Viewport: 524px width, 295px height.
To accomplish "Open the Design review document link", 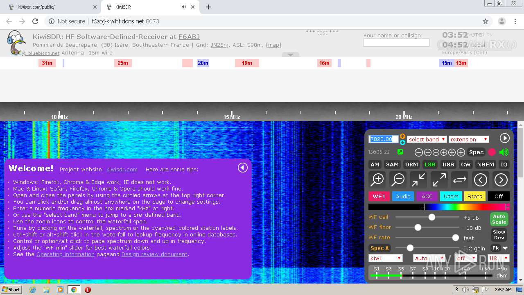I will (154, 254).
